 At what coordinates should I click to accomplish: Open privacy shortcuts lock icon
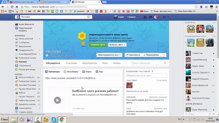coord(164,17)
